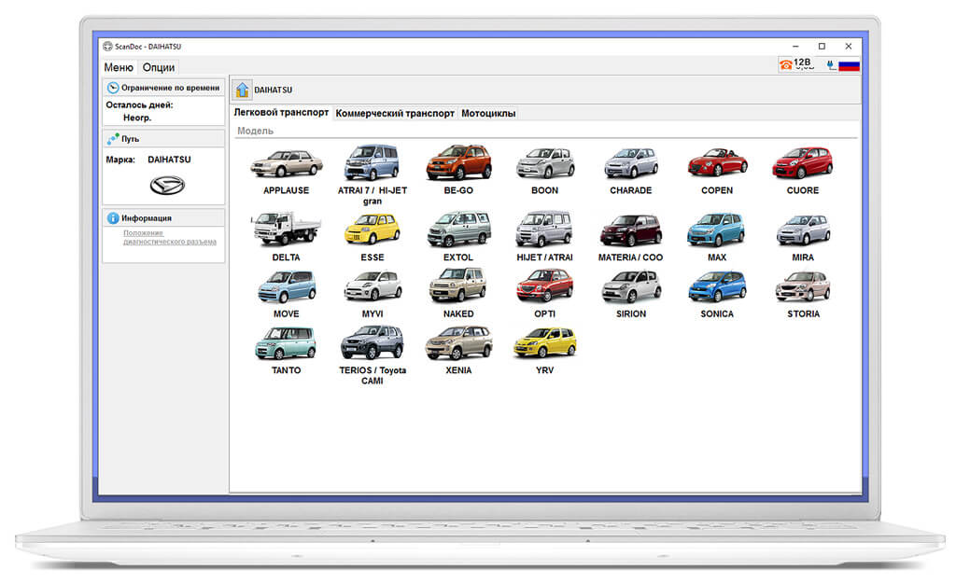Switch to Мотоциклы tab

488,113
